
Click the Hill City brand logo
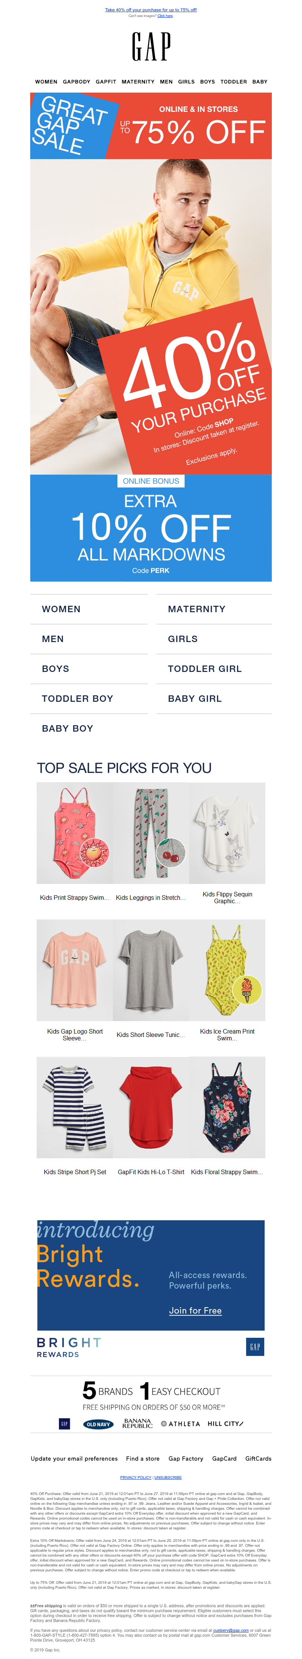tap(225, 1423)
